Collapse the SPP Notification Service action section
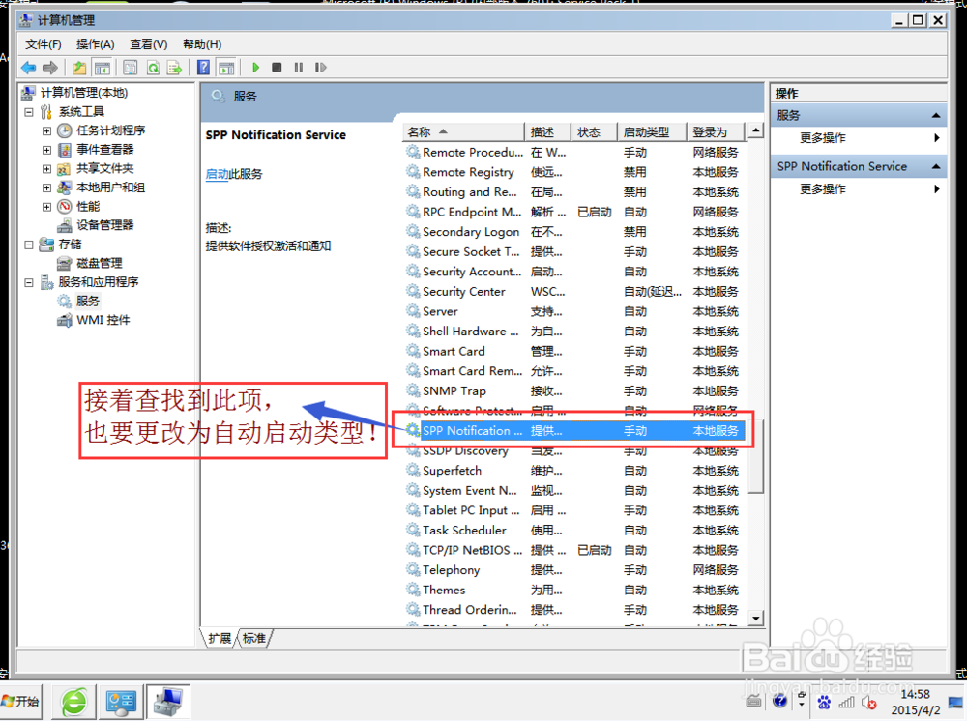Screen dimensions: 967x721 [934, 165]
